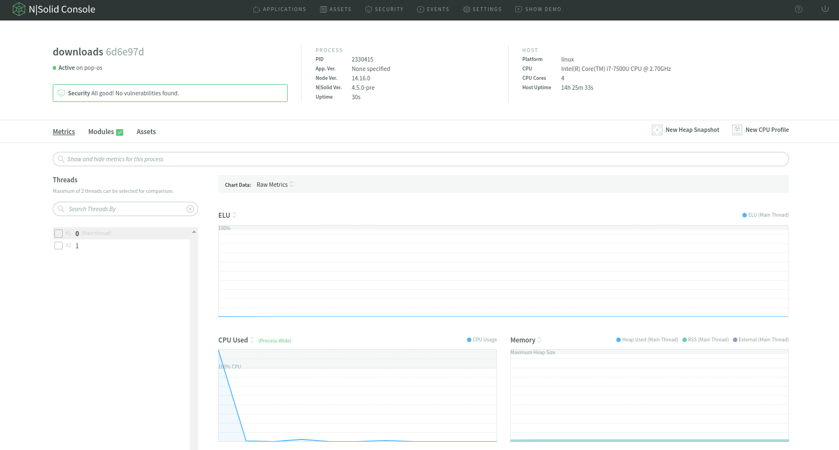Screen dimensions: 839x450
Task: Click the Node version 14.16.0
Action: pos(361,78)
